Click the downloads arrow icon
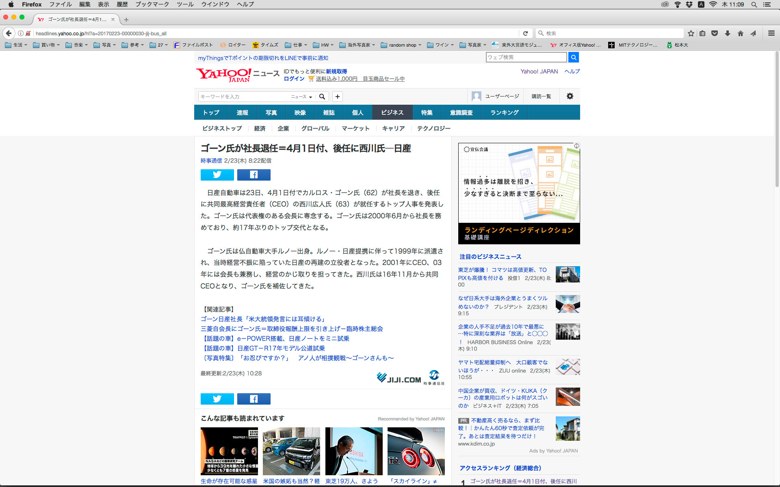This screenshot has width=780, height=487. (728, 33)
